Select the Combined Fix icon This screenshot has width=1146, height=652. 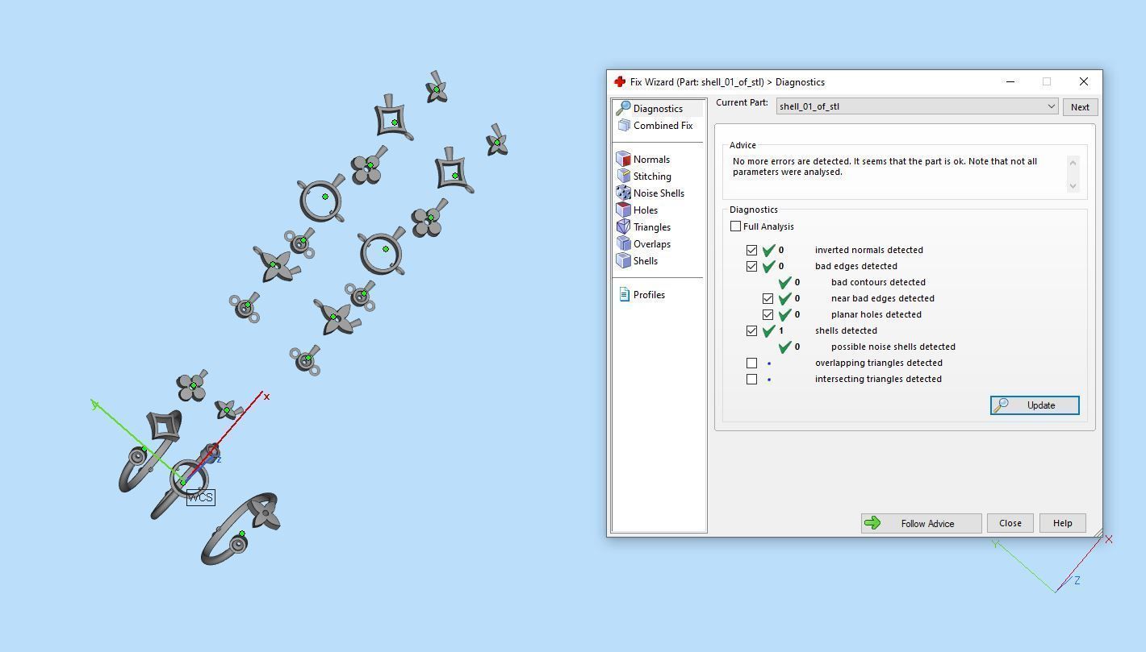pyautogui.click(x=623, y=126)
